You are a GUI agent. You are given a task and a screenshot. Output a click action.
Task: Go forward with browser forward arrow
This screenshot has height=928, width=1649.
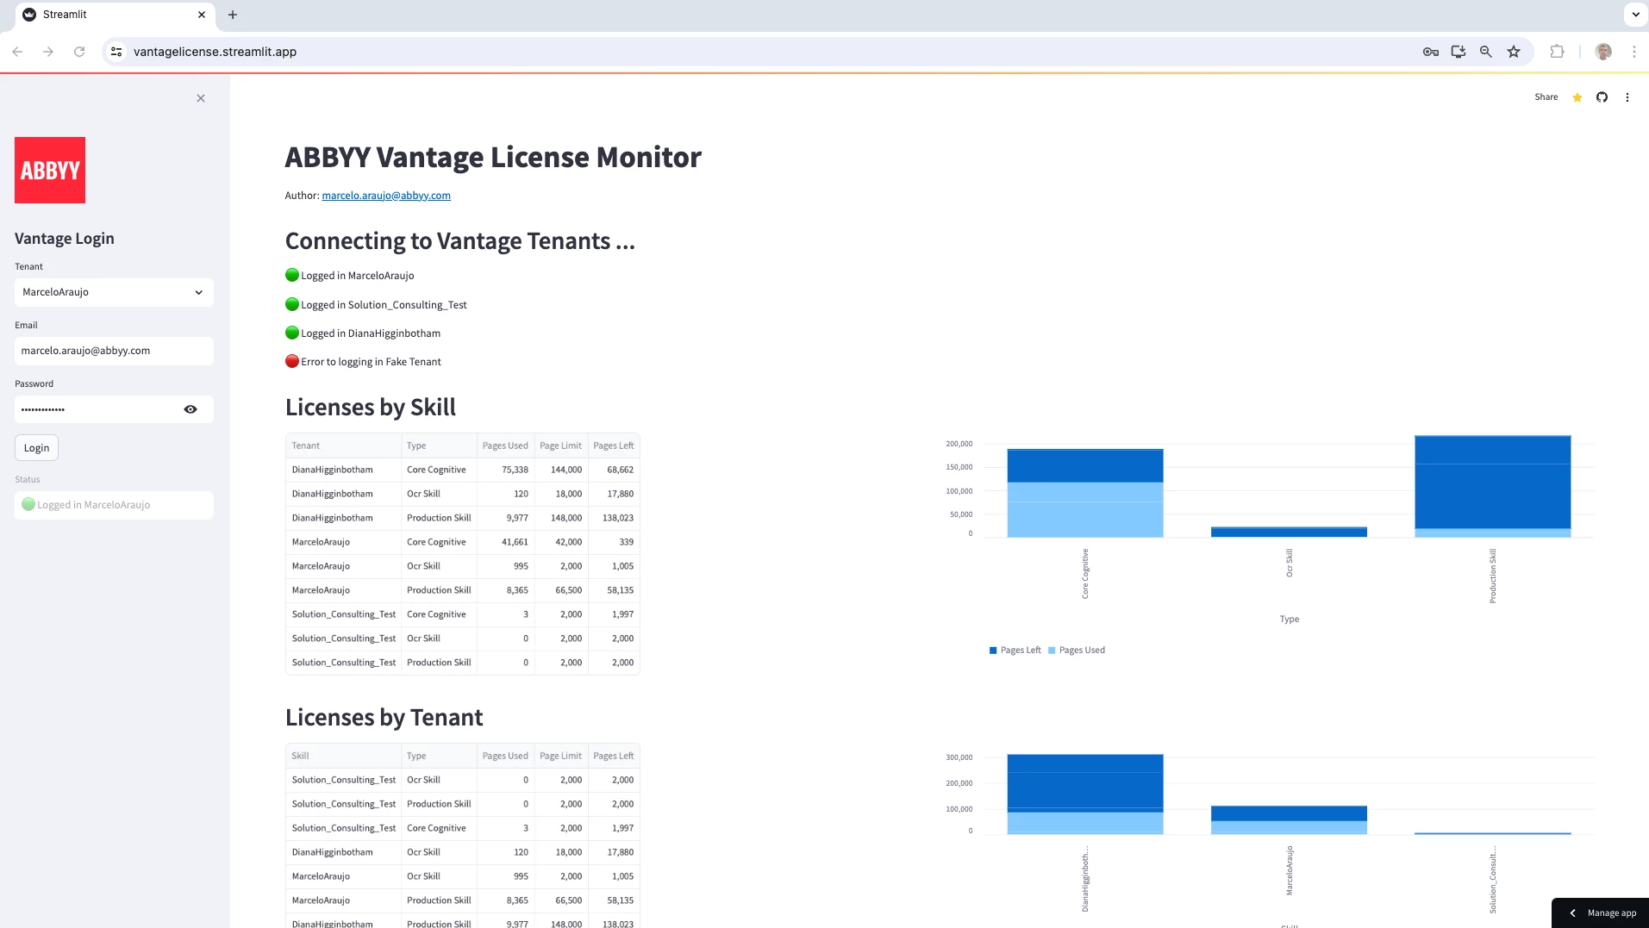pos(48,52)
